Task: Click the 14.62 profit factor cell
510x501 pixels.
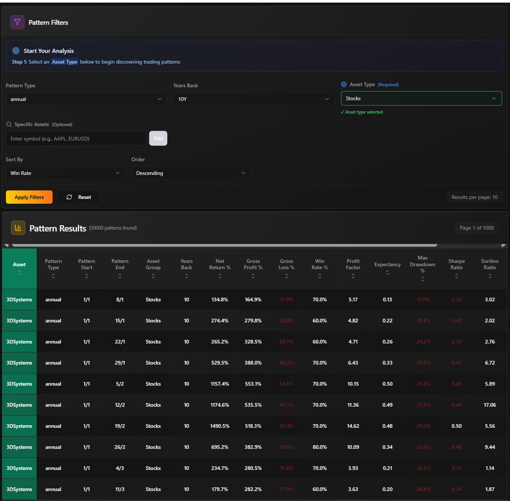Action: pos(353,426)
